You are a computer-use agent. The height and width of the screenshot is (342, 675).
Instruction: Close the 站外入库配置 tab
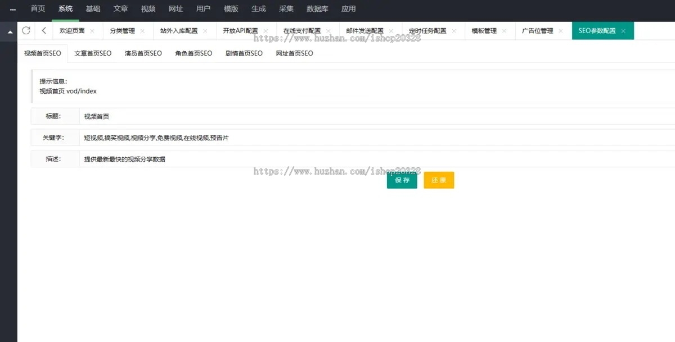click(205, 31)
